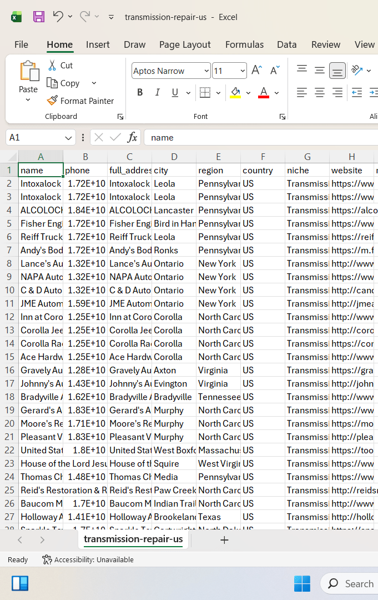Click the formula bar Enter checkmark icon
Image resolution: width=378 pixels, height=600 pixels.
point(115,137)
